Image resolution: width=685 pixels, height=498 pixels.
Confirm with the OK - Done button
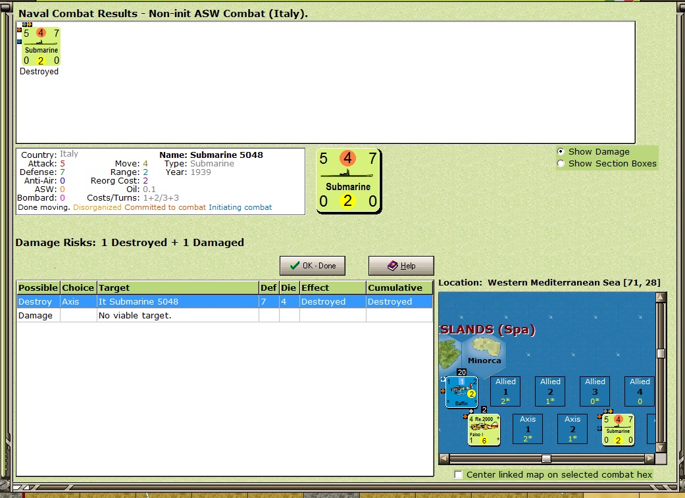(x=313, y=266)
